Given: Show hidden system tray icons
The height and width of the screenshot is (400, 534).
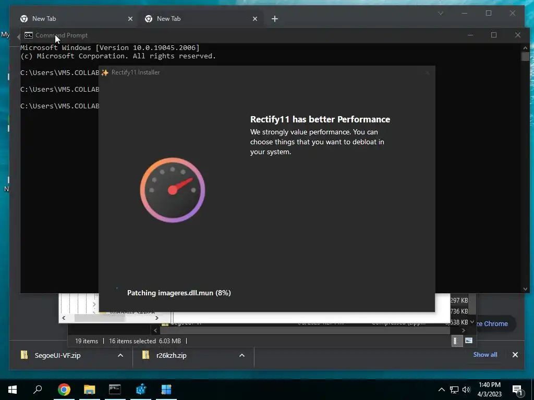Looking at the screenshot, I should pyautogui.click(x=441, y=390).
